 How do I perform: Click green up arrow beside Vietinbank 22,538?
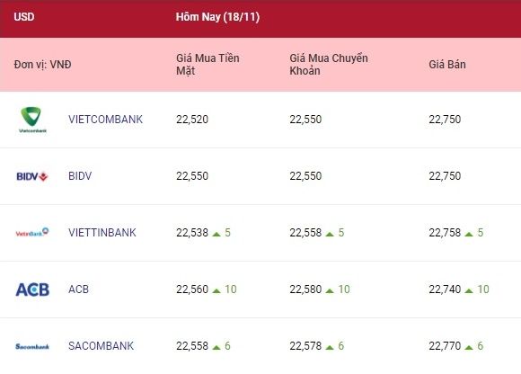tap(216, 234)
